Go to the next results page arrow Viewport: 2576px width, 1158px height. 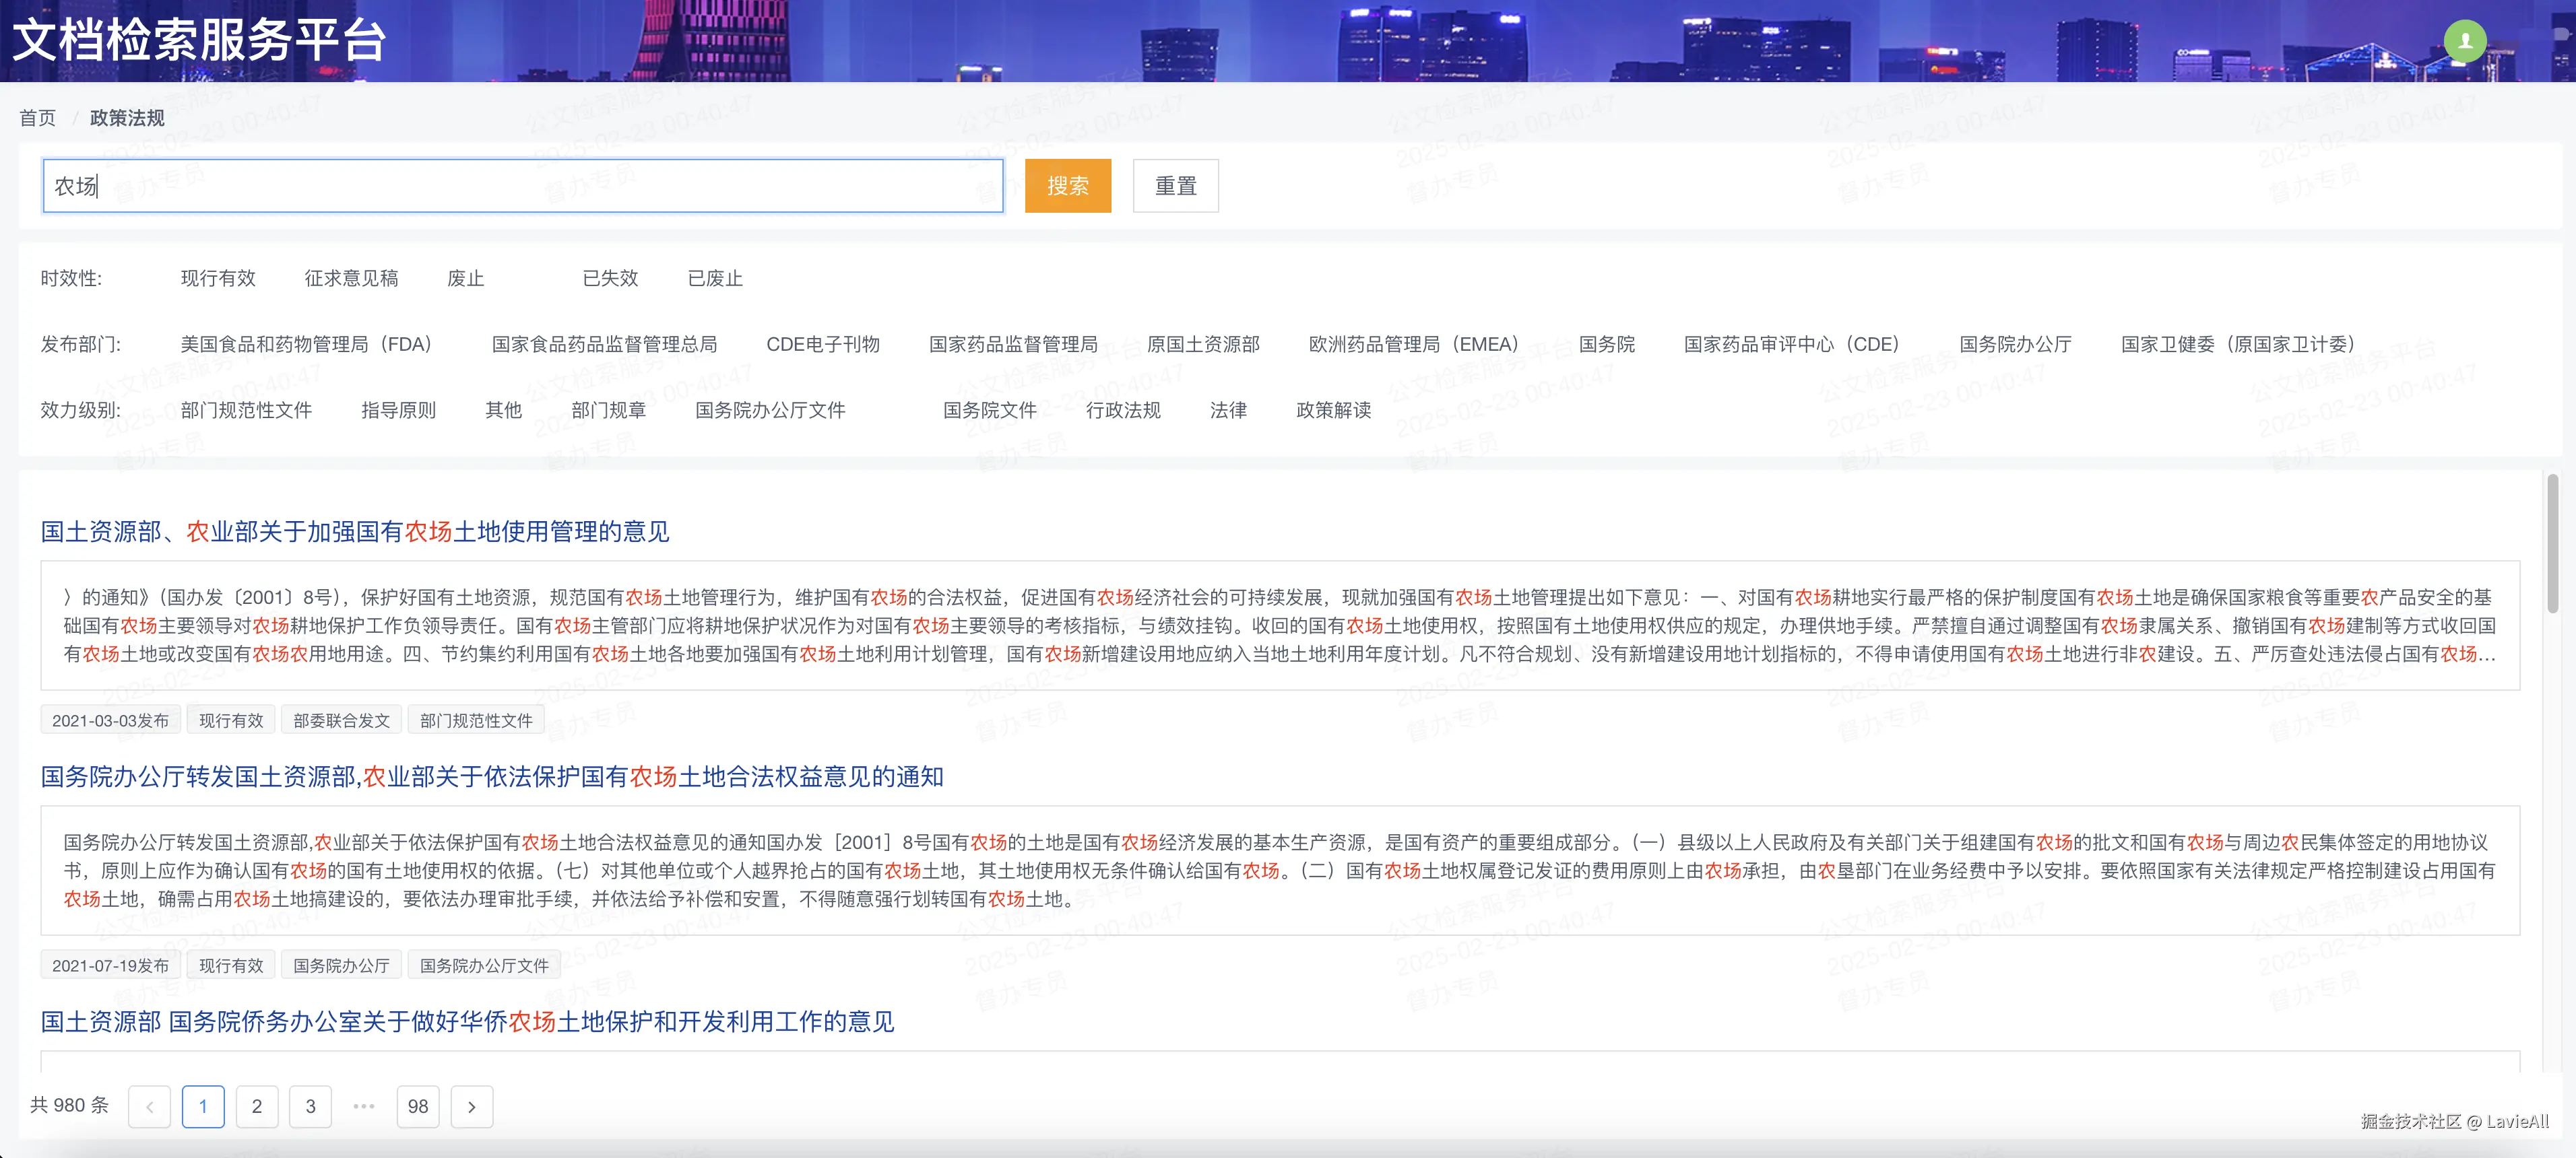[x=471, y=1107]
